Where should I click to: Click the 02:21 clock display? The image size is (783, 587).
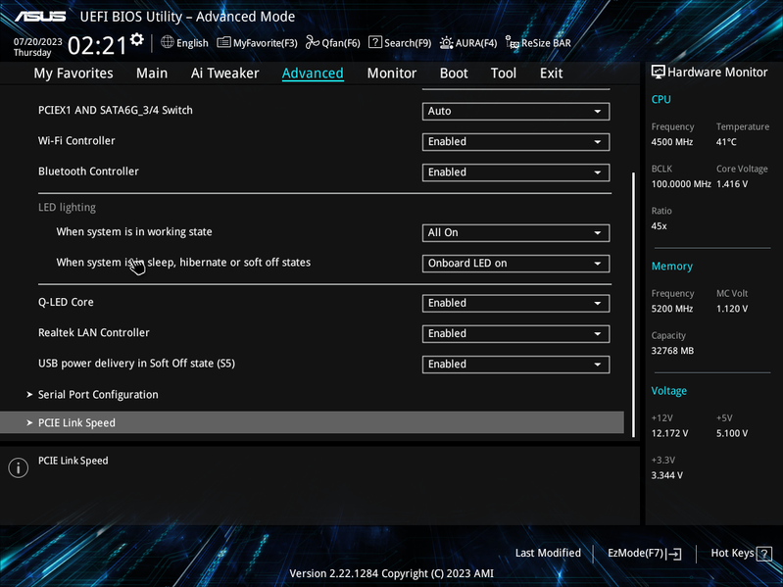pos(97,45)
